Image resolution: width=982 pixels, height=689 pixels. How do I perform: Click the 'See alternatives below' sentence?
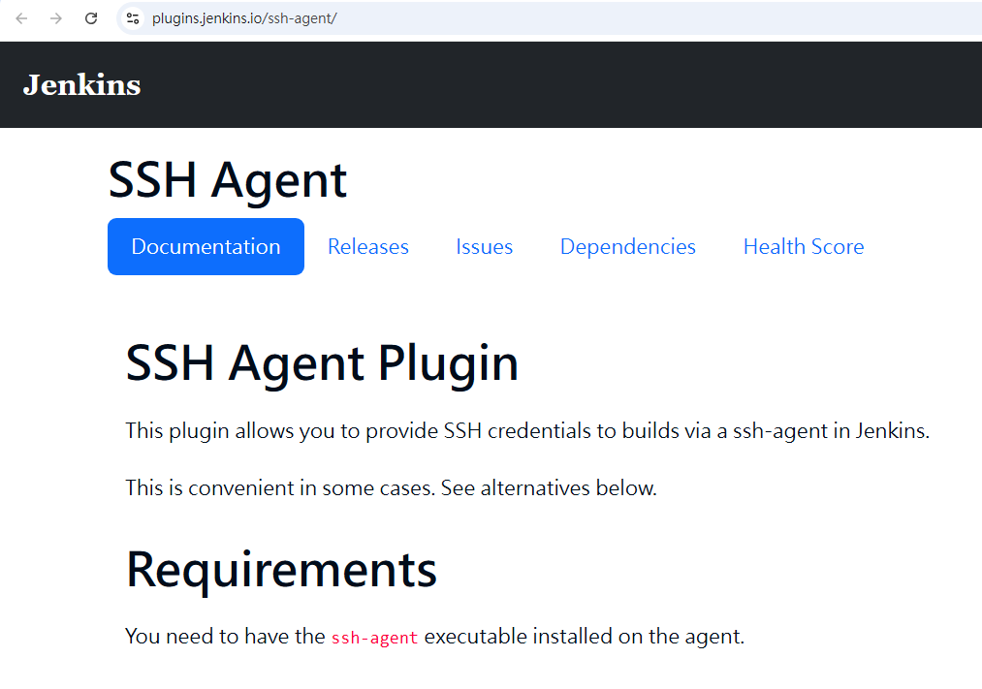pyautogui.click(x=550, y=487)
